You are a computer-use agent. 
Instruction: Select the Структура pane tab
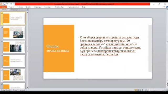(x=15, y=10)
